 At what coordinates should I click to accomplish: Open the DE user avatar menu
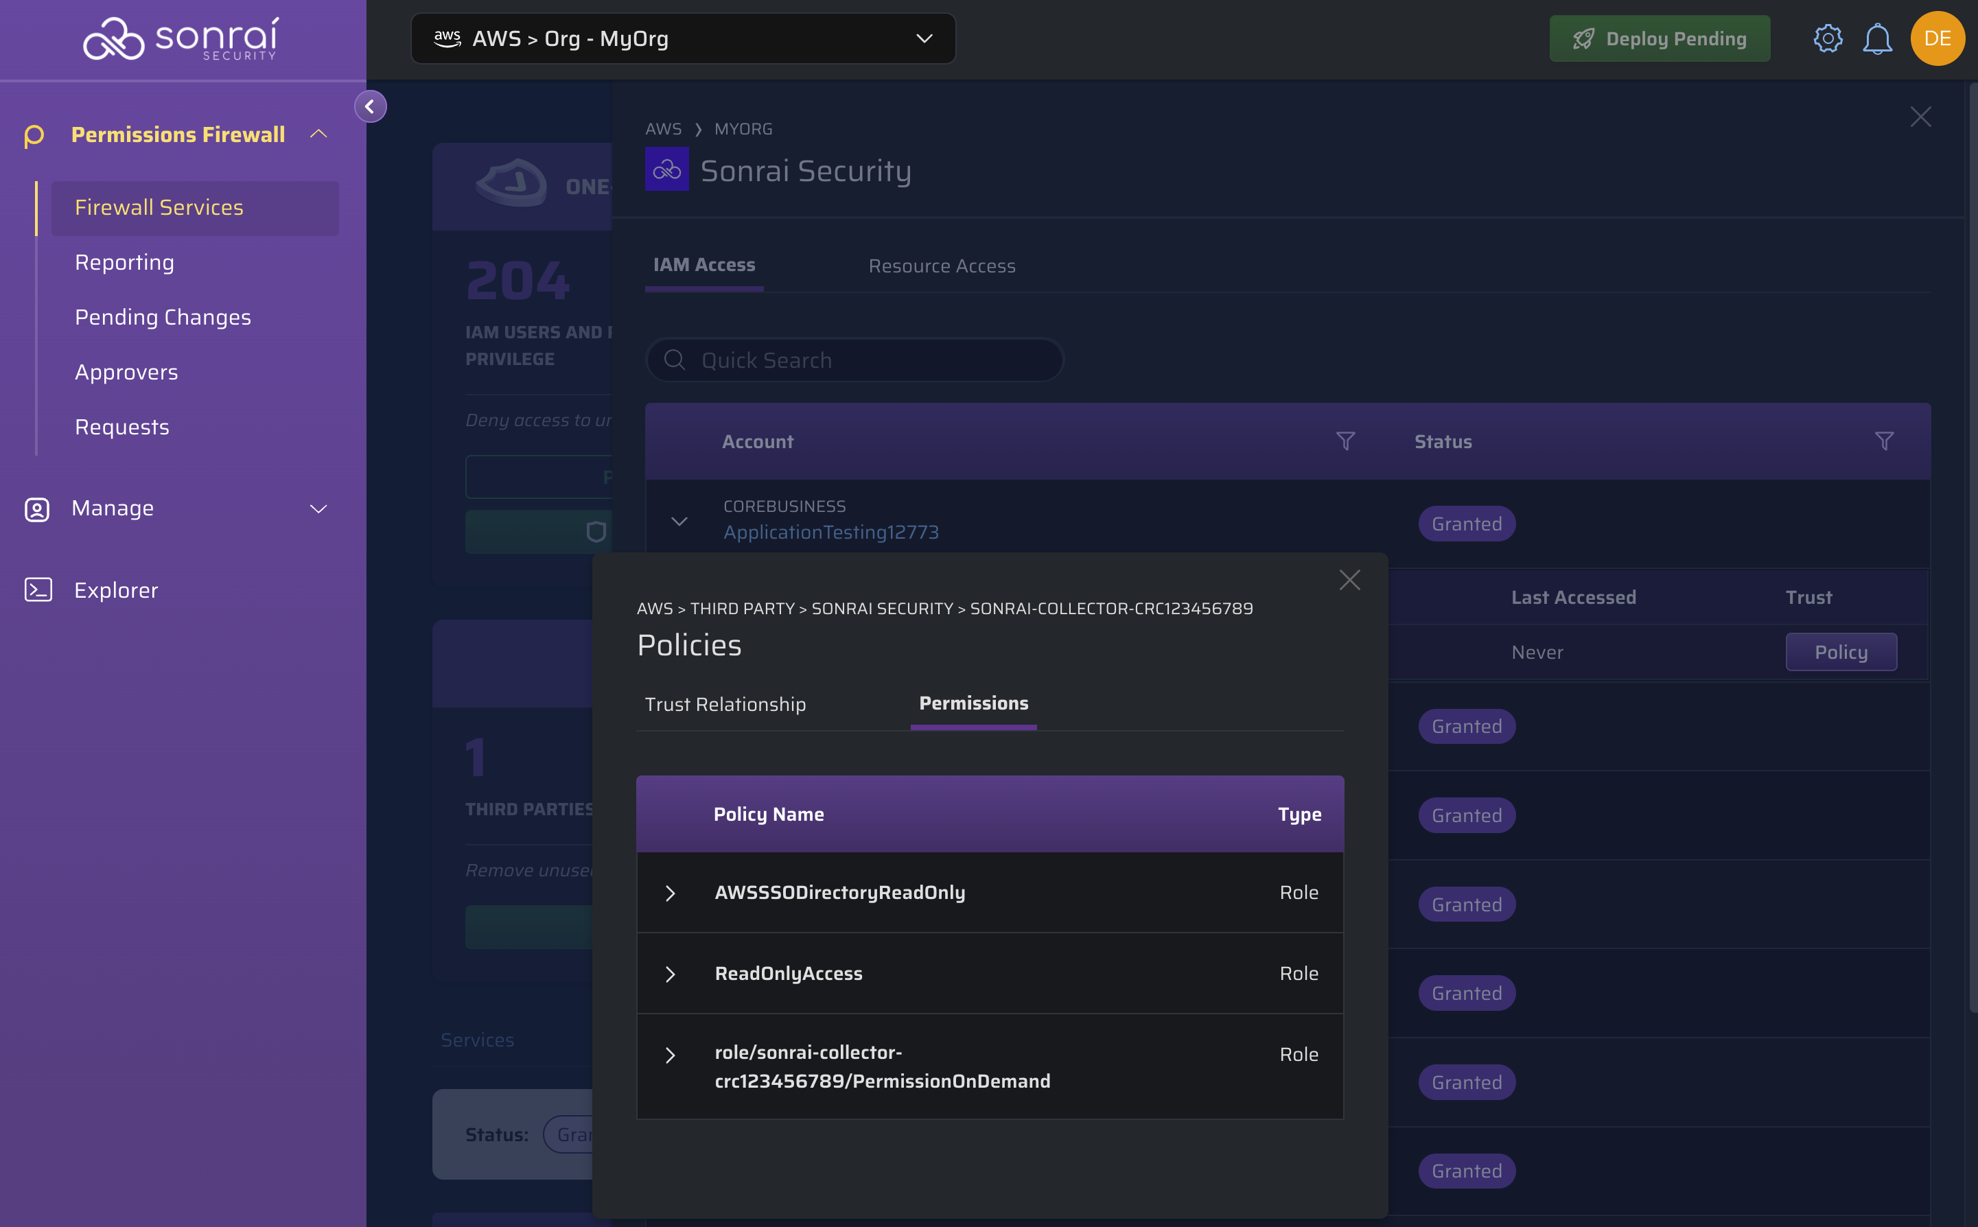point(1938,38)
